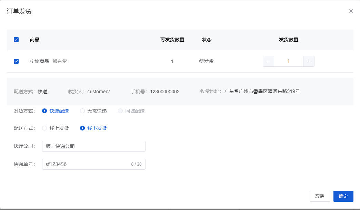This screenshot has width=360, height=210.
Task: Select 同城配送 radio option
Action: [x=131, y=111]
